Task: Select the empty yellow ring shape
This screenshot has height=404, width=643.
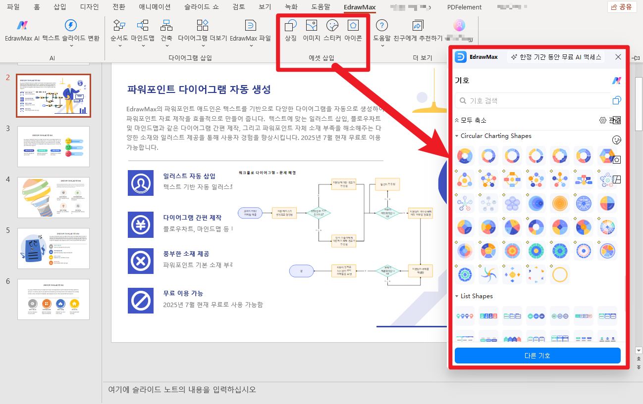Action: [x=560, y=274]
